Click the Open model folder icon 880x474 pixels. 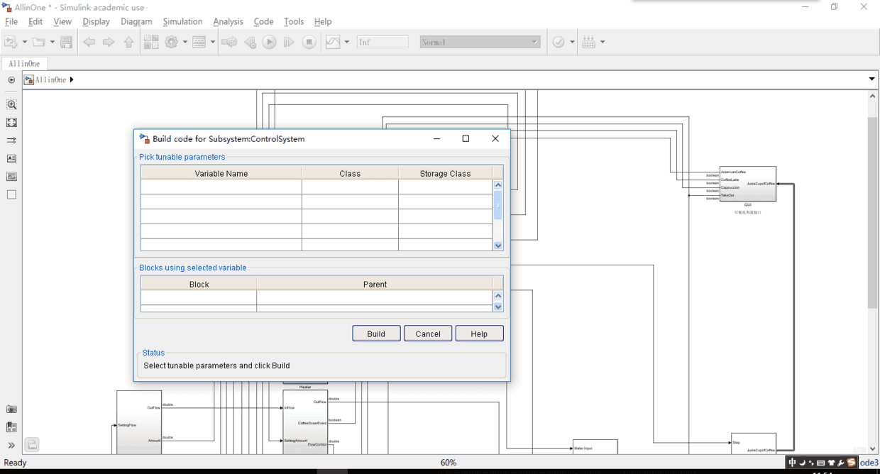(39, 43)
